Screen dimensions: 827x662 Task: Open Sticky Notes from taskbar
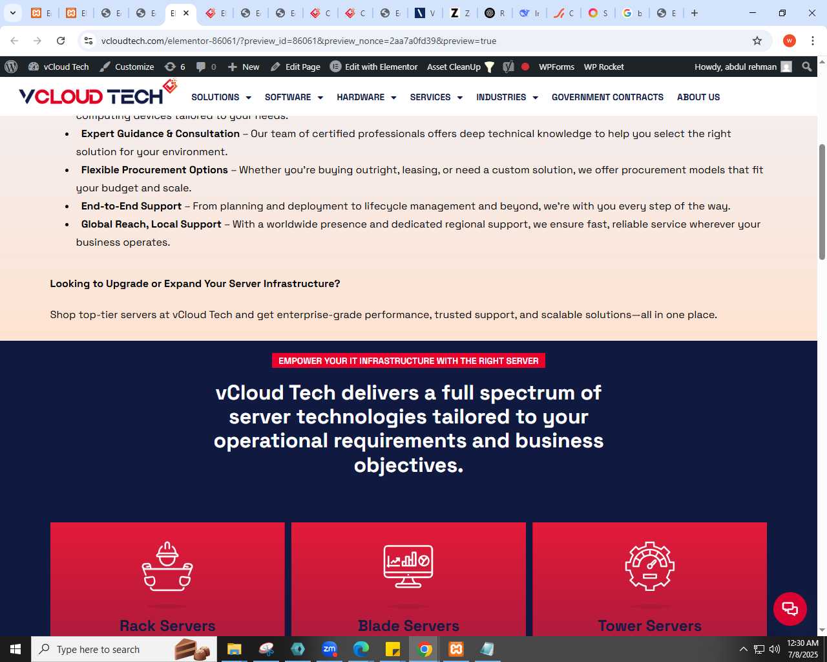393,649
